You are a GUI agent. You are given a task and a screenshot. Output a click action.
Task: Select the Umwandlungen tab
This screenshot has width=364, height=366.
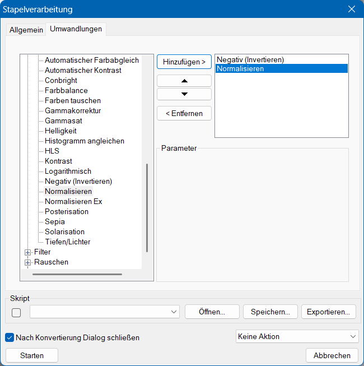click(76, 29)
